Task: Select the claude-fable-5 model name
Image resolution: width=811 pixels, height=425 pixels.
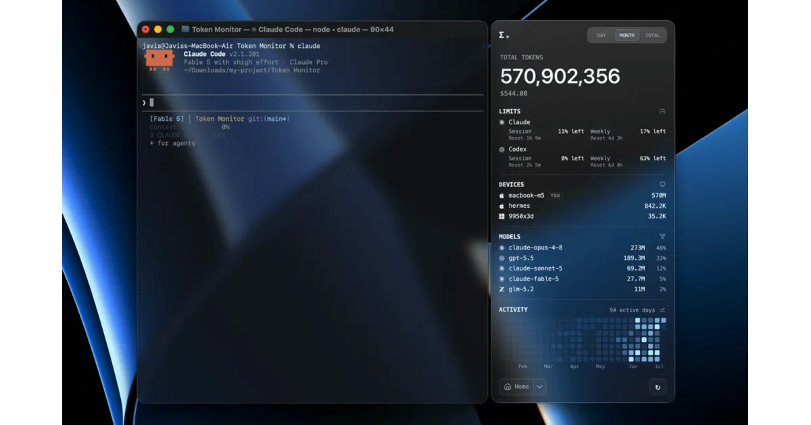Action: tap(533, 279)
